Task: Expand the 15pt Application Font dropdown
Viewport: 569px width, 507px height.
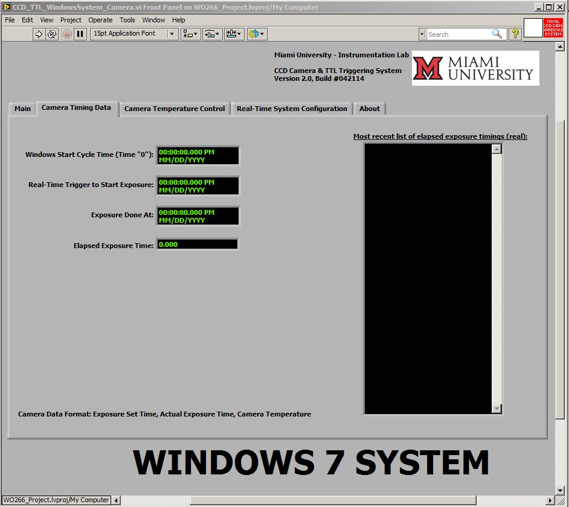Action: tap(172, 34)
